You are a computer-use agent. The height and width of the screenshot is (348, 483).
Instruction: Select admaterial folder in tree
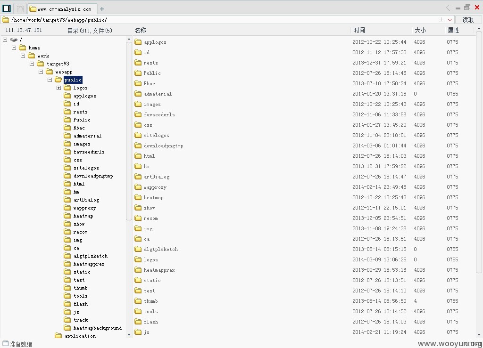pyautogui.click(x=87, y=136)
